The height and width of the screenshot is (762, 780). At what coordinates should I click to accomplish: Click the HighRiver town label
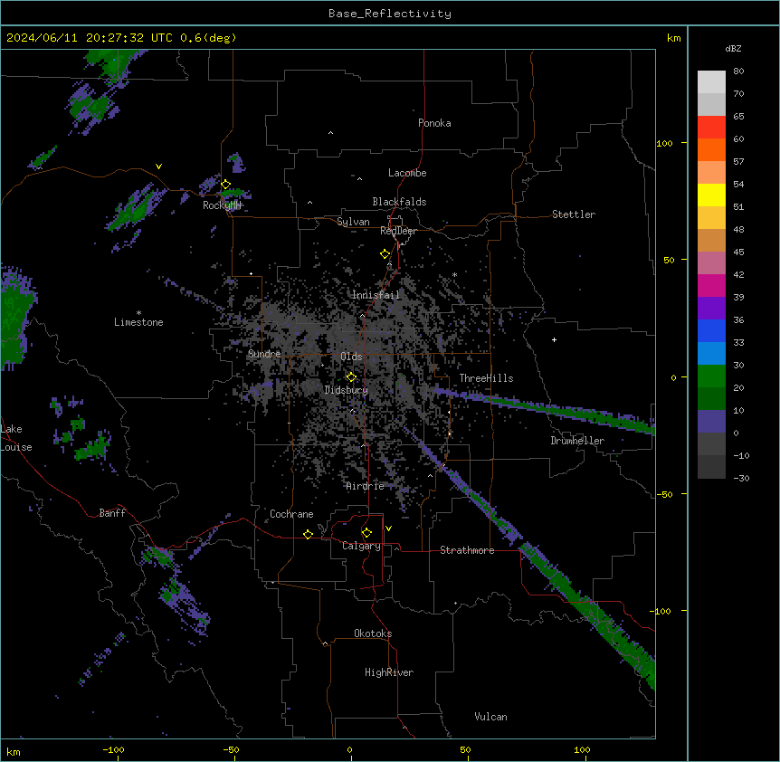click(389, 672)
